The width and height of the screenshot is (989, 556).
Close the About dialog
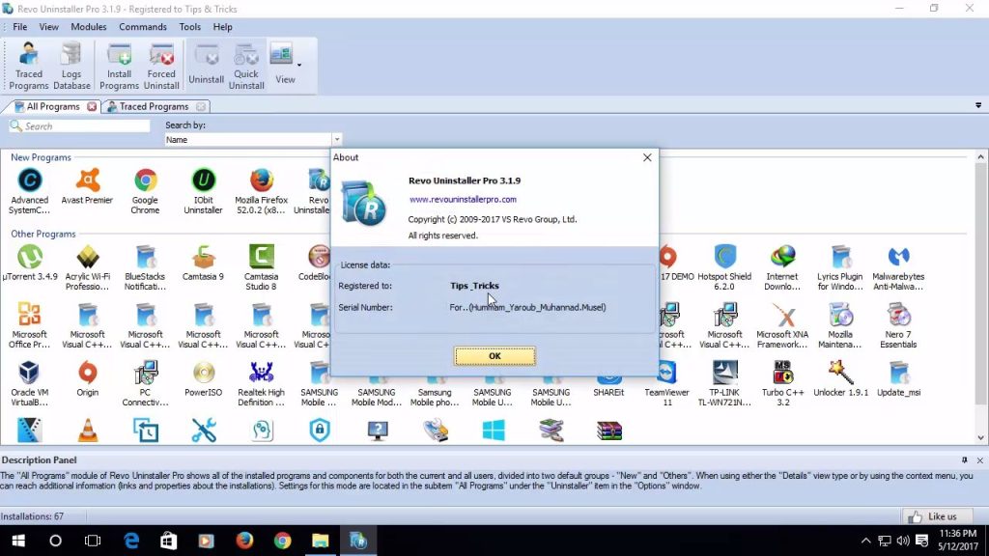click(647, 157)
